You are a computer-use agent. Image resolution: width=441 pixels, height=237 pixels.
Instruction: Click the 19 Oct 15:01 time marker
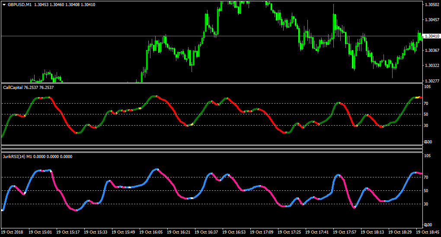(41, 232)
